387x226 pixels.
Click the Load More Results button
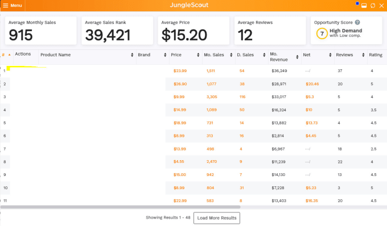pyautogui.click(x=217, y=218)
